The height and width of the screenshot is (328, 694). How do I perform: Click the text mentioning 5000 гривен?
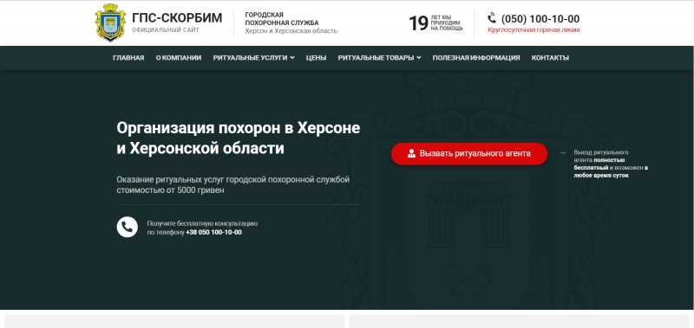pos(233,185)
